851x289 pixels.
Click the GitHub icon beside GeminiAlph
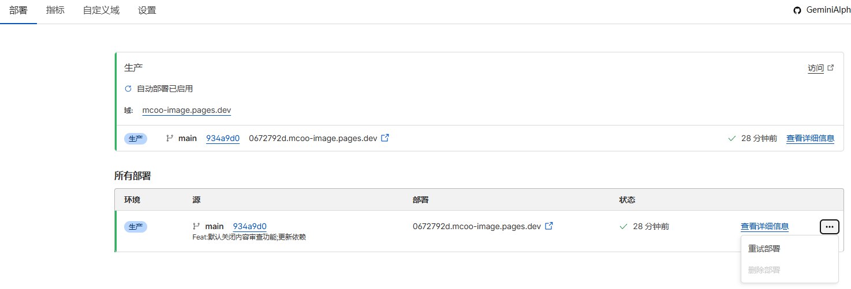tap(797, 10)
